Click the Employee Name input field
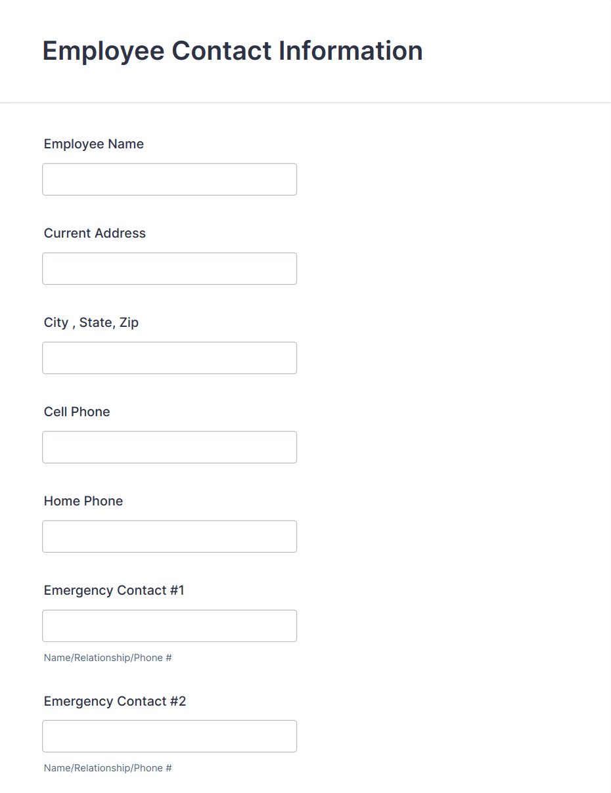The height and width of the screenshot is (793, 611). pos(170,179)
